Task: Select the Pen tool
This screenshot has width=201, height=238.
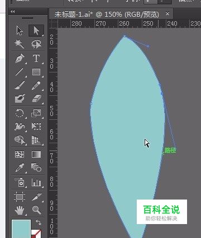Action: click(x=20, y=59)
